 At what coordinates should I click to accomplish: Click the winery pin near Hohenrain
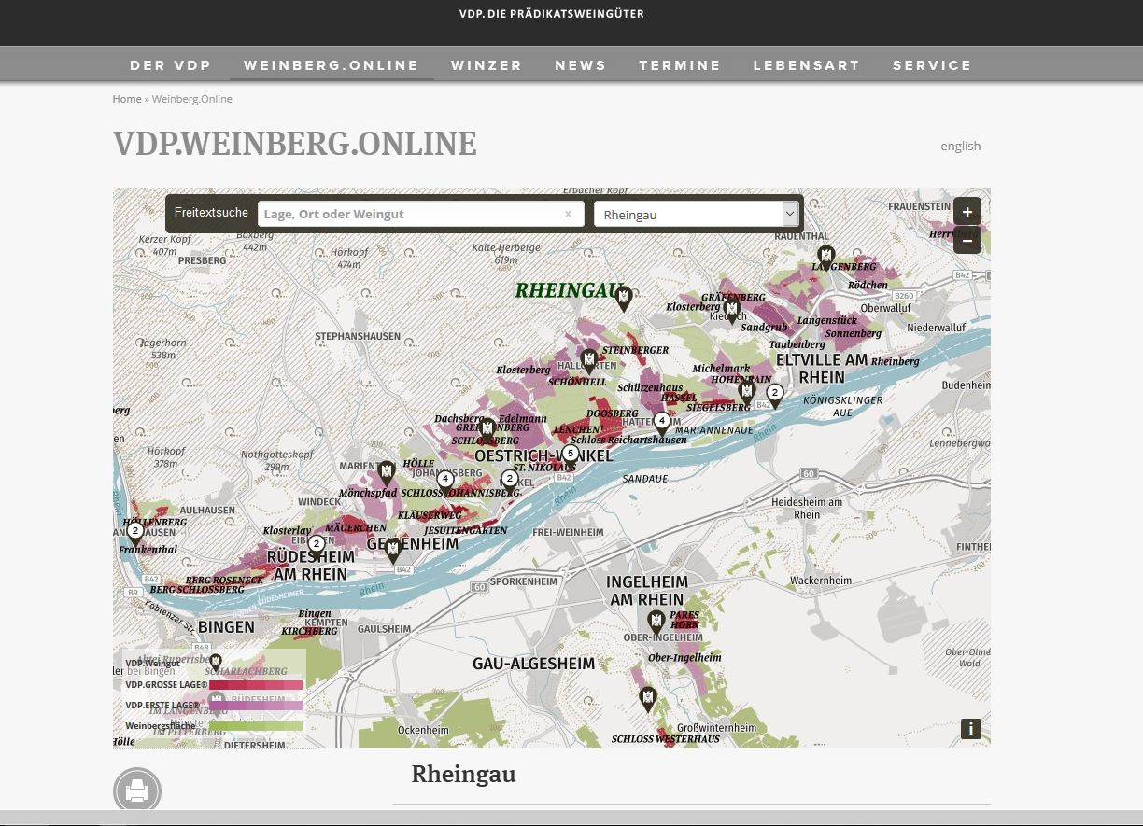746,393
